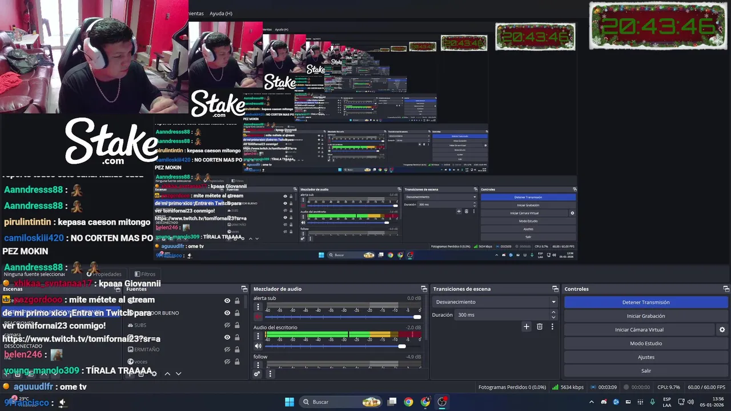Show the ERMITAÑO source

point(227,349)
